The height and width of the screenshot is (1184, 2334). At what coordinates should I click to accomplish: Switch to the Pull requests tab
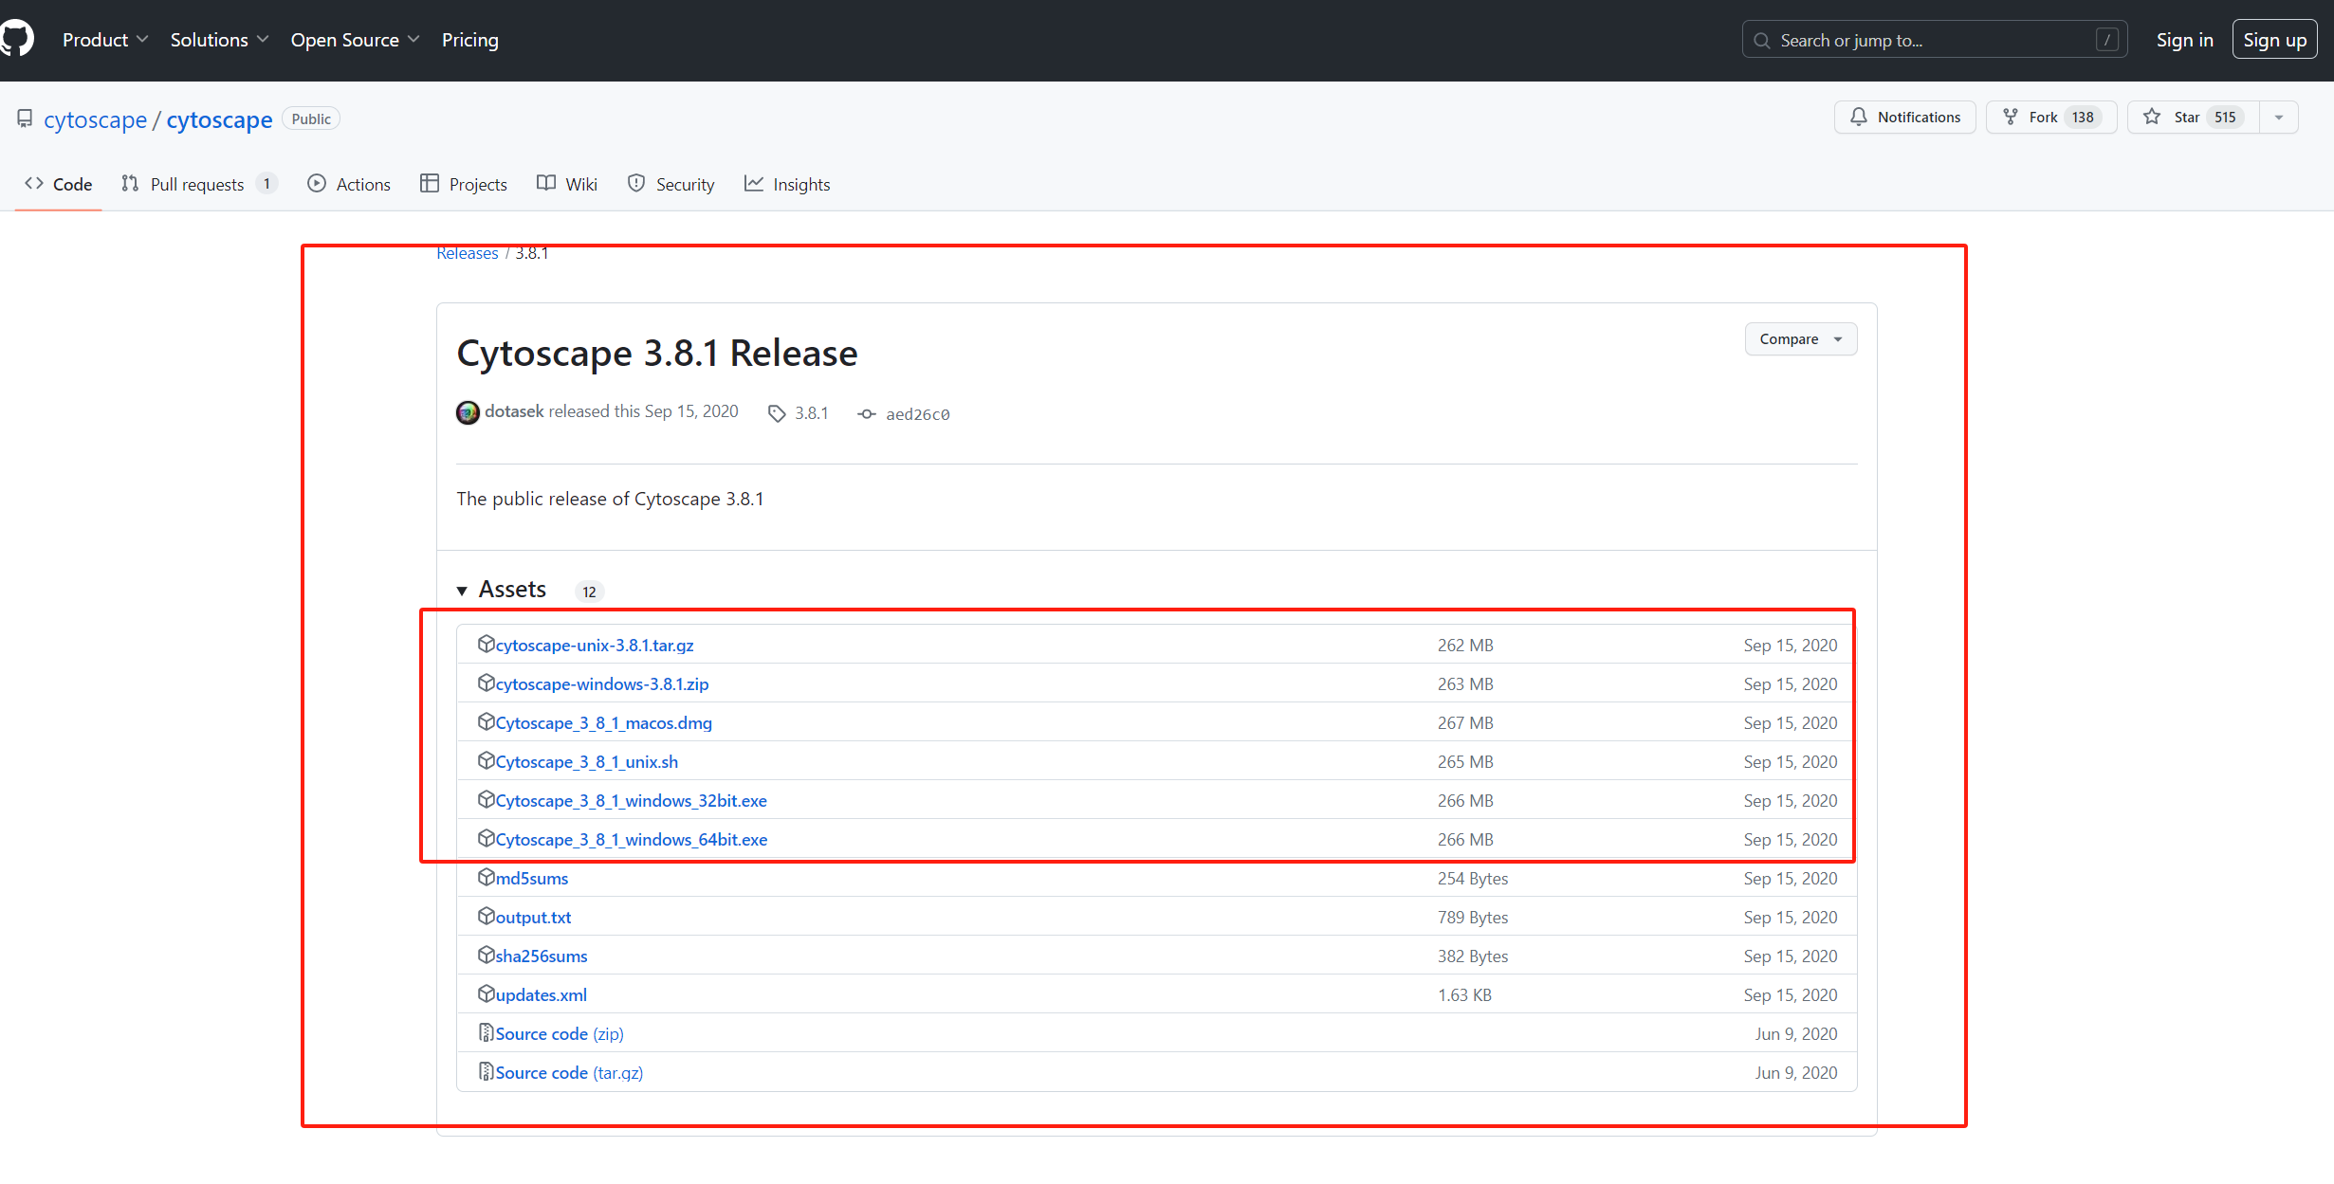pyautogui.click(x=197, y=184)
